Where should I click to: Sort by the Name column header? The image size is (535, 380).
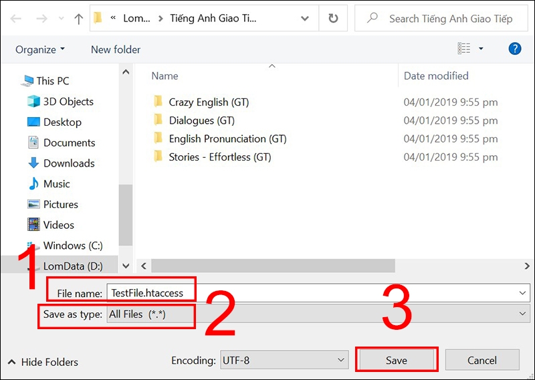pos(165,76)
